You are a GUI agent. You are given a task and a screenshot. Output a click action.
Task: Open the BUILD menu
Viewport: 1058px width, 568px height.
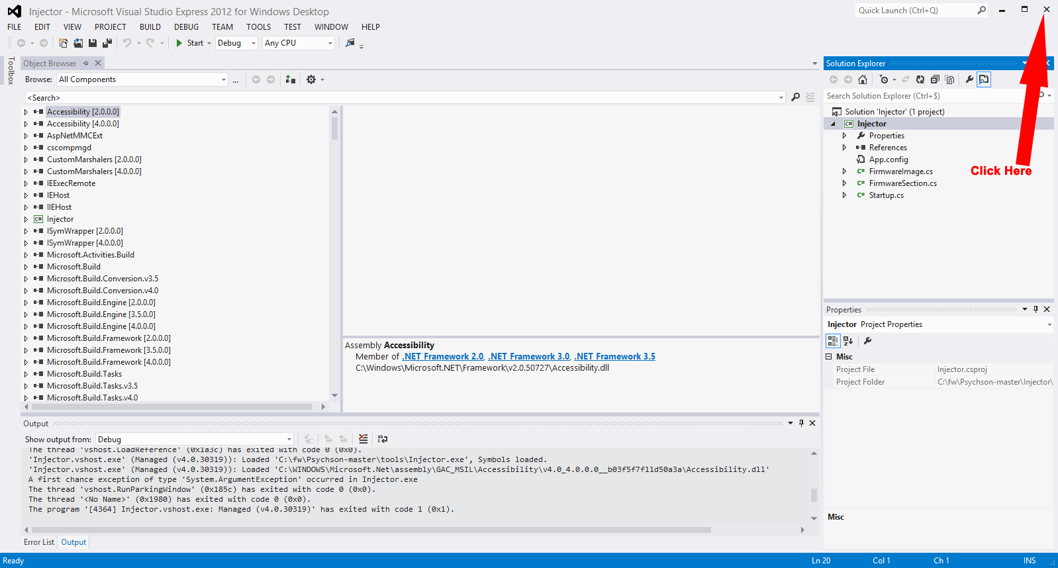click(x=150, y=27)
